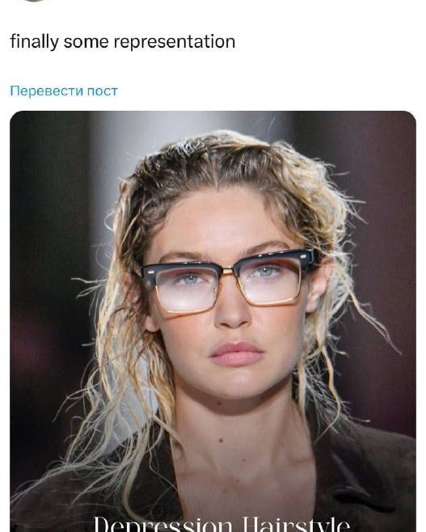This screenshot has height=532, width=426.
Task: Click the blurred dark background left of model
Action: pos(51,272)
